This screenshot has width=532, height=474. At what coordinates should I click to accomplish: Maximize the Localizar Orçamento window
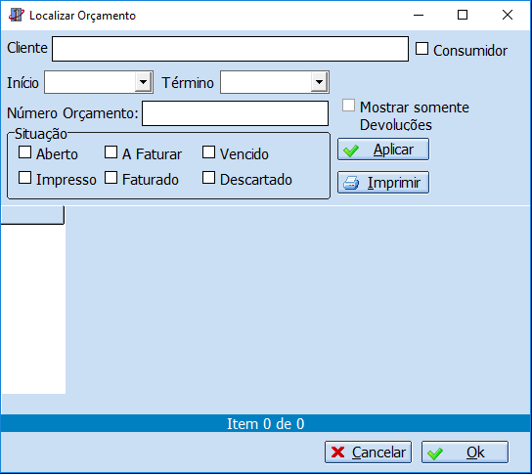(463, 15)
